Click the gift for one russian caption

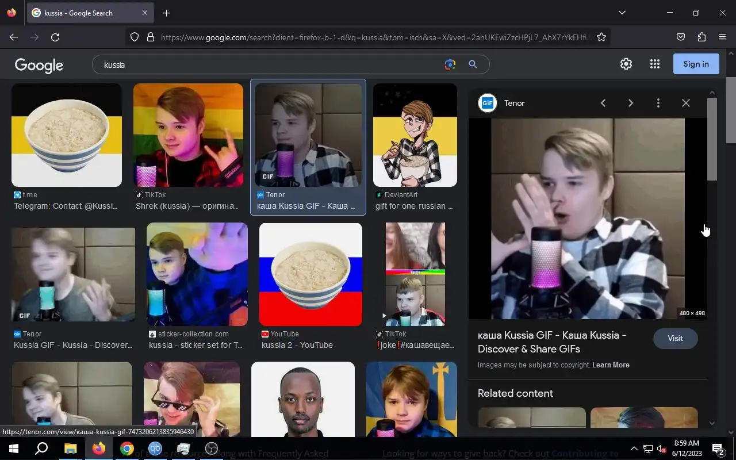414,206
